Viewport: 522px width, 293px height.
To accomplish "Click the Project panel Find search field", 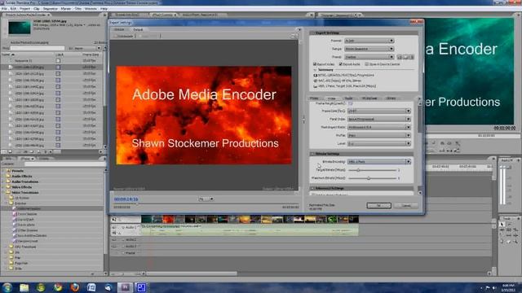I will point(38,49).
